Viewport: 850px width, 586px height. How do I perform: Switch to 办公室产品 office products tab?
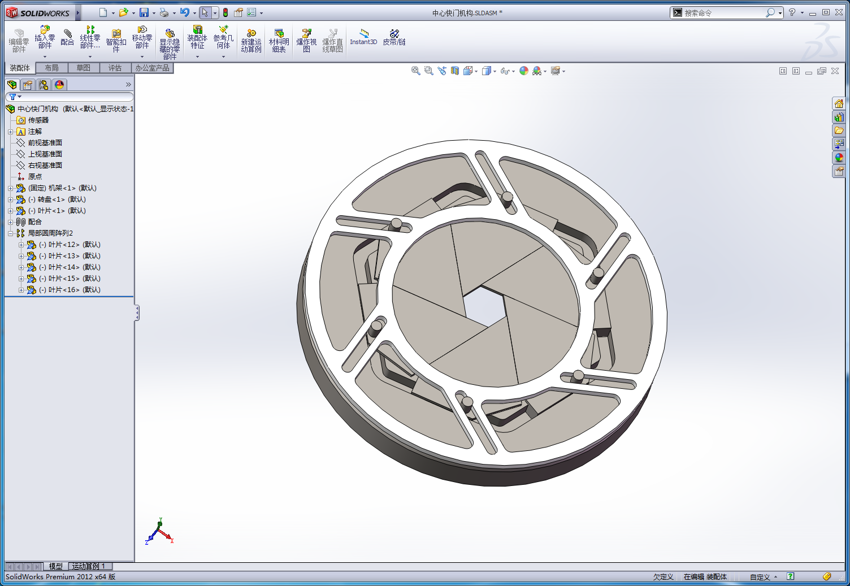(x=152, y=68)
